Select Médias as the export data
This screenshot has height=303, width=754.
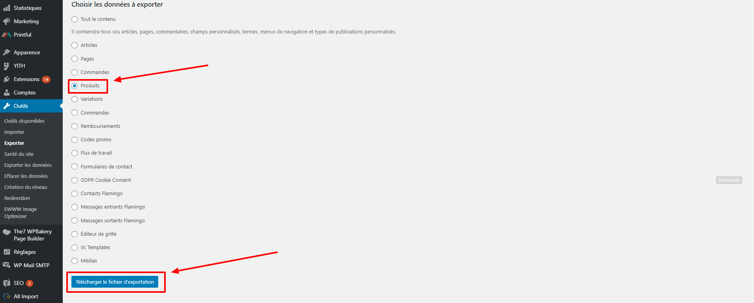pyautogui.click(x=75, y=261)
